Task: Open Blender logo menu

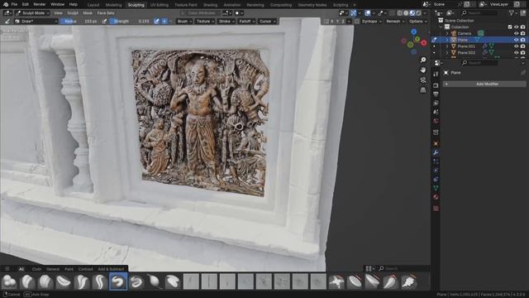Action: click(6, 4)
